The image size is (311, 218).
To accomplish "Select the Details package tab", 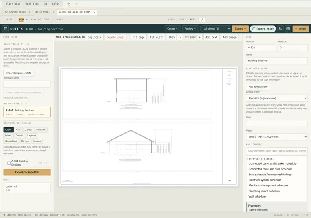I will (20, 136).
